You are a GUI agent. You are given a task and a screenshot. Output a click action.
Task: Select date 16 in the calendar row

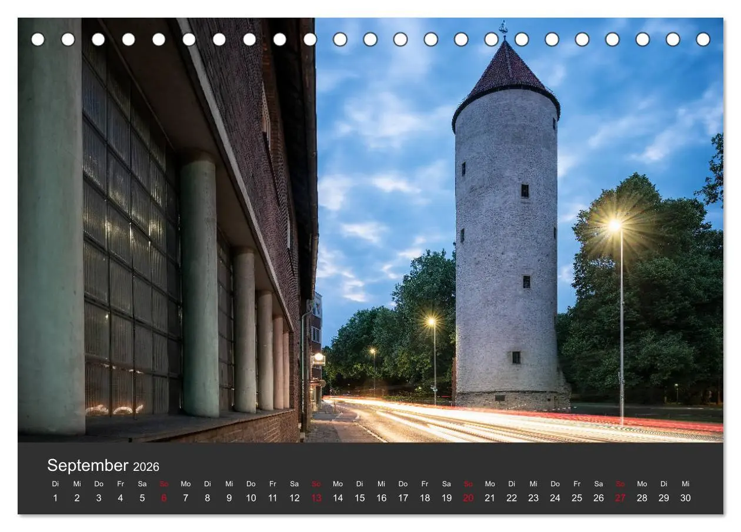click(382, 498)
